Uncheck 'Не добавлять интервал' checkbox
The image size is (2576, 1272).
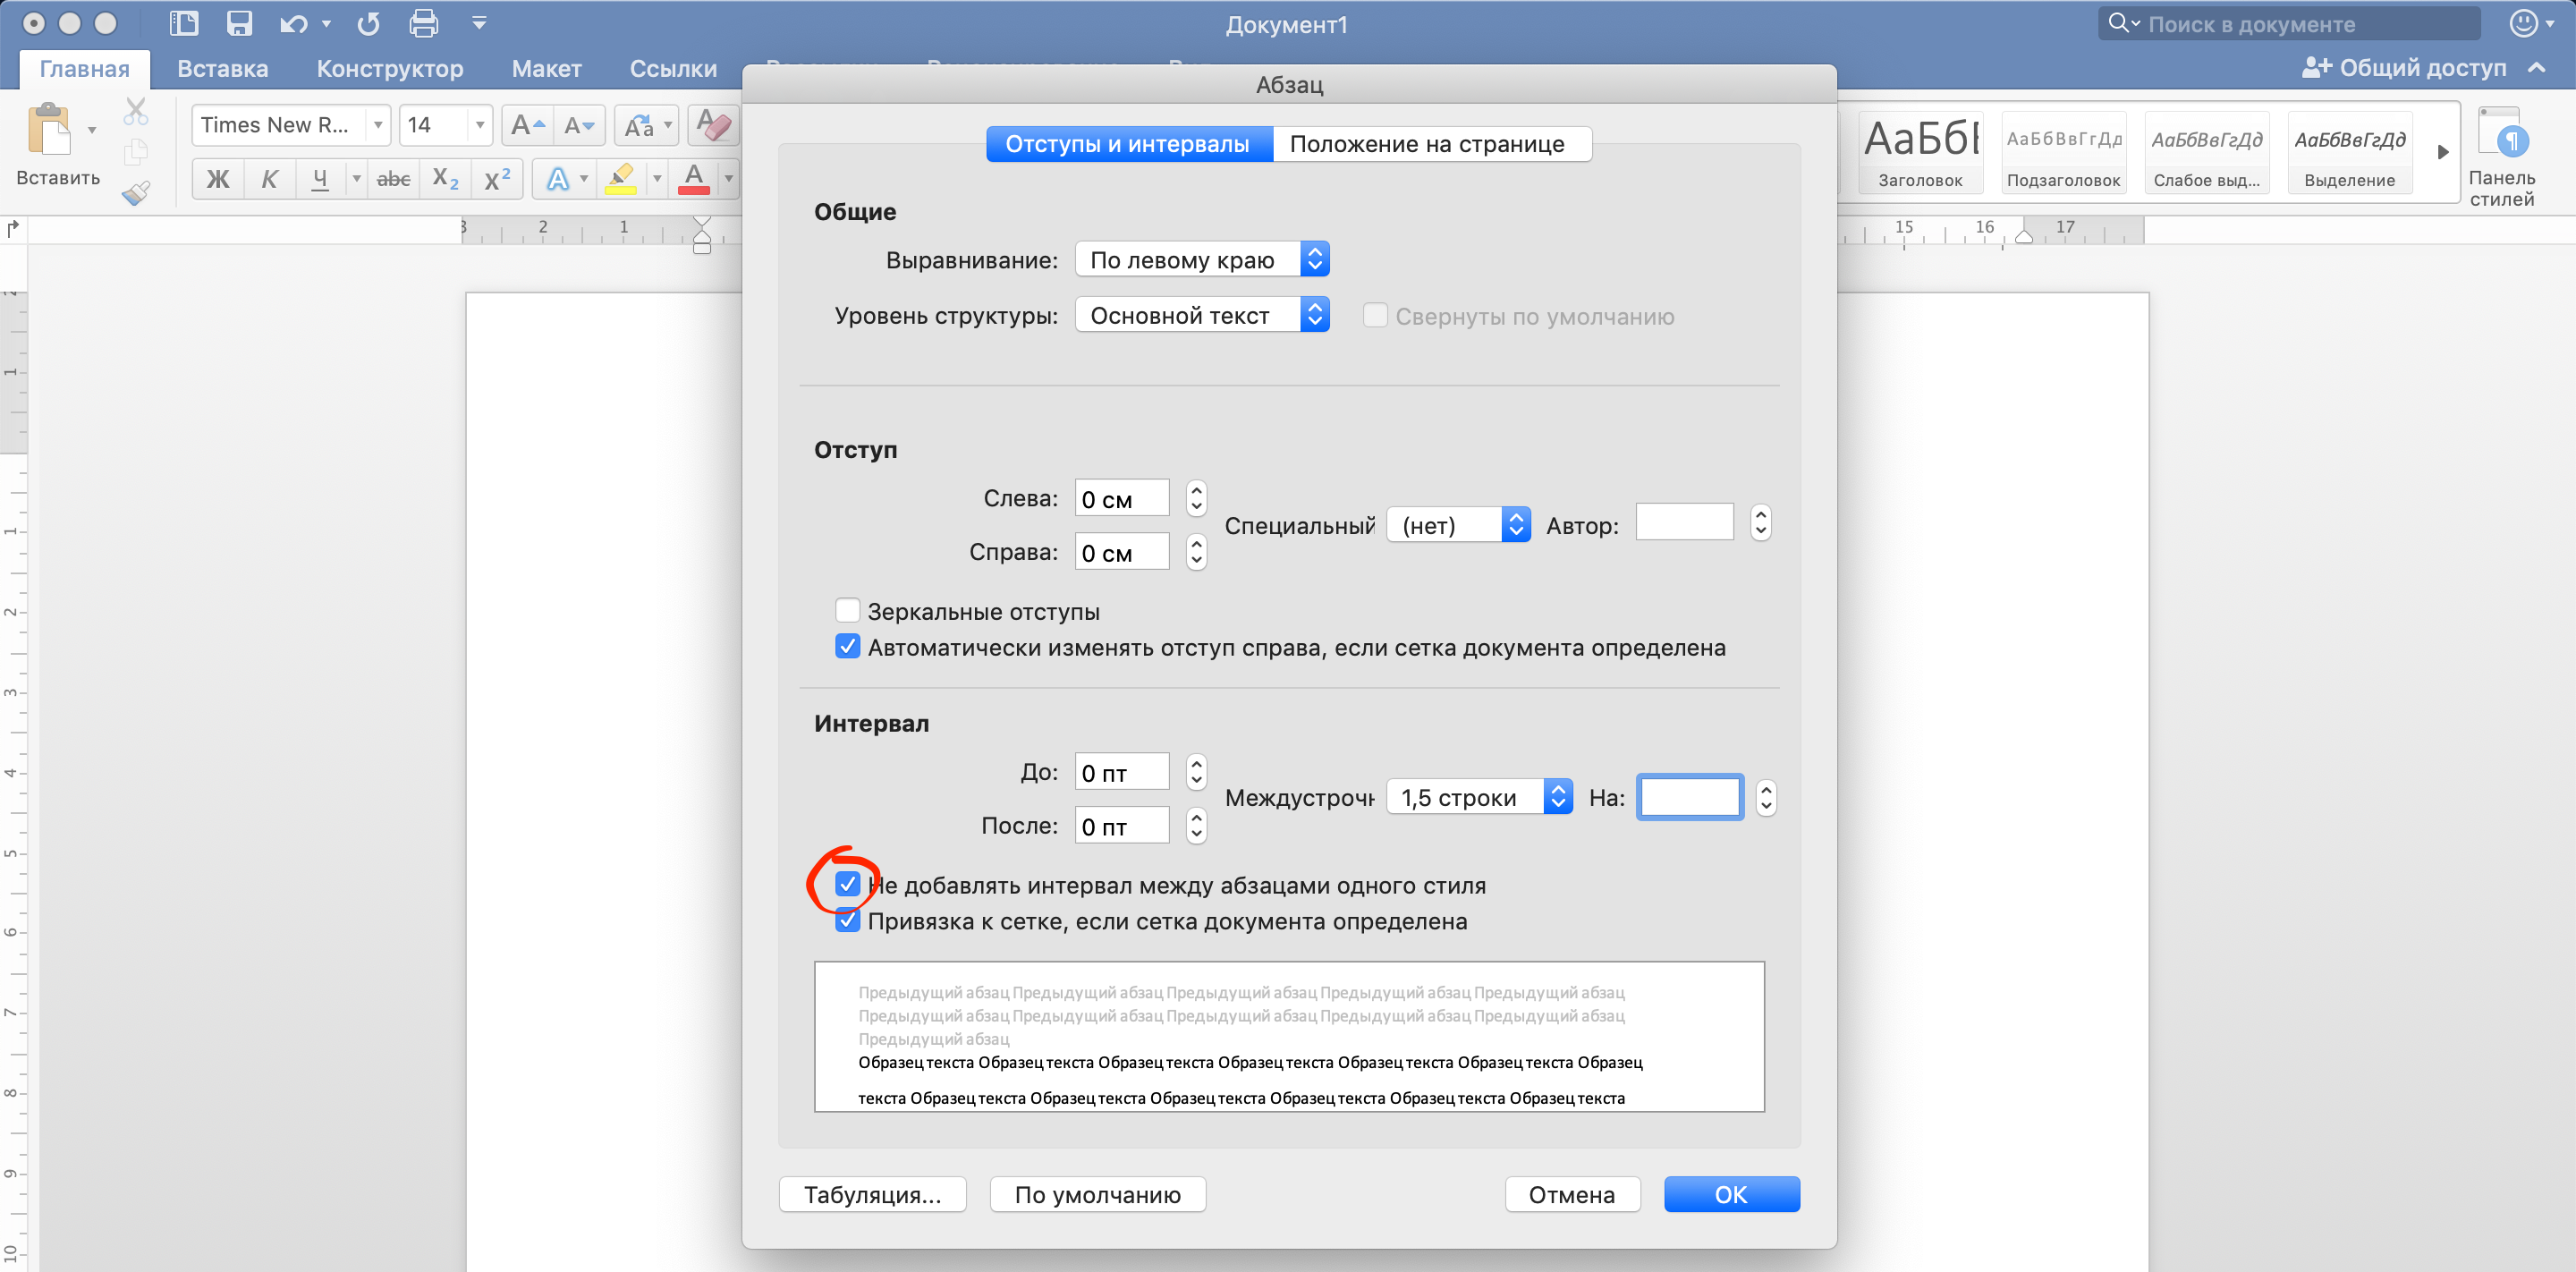847,884
